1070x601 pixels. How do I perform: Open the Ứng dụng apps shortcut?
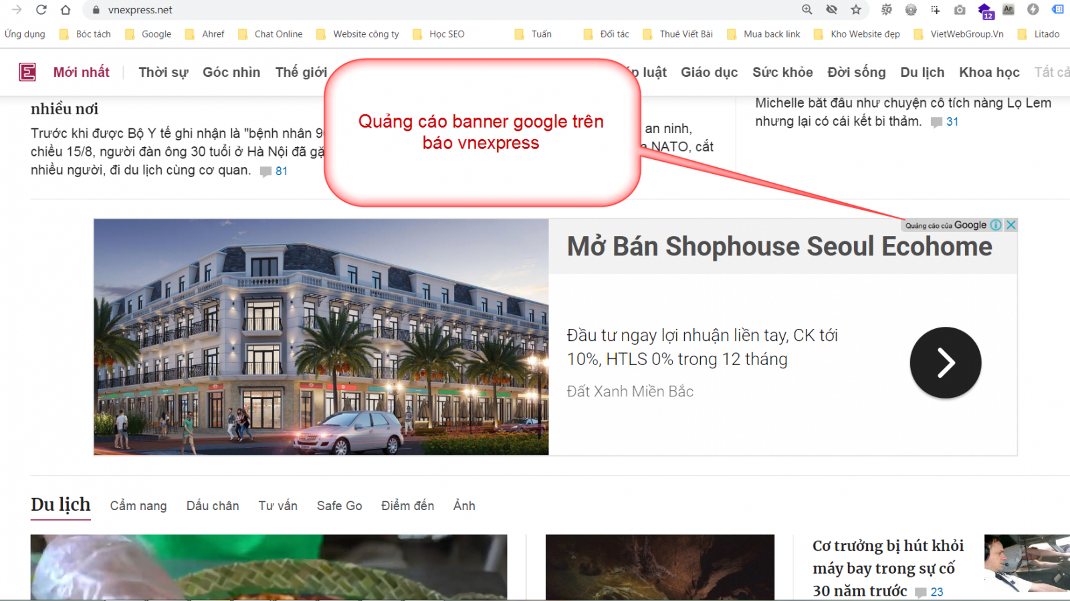[x=25, y=34]
